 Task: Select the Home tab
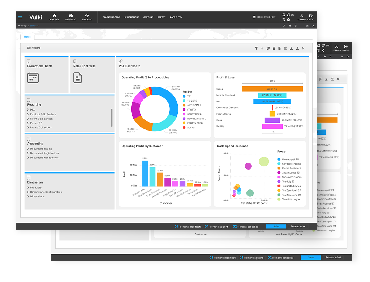pos(27,37)
